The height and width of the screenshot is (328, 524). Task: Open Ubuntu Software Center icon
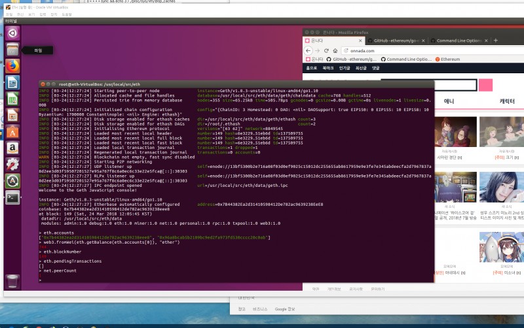pos(12,132)
